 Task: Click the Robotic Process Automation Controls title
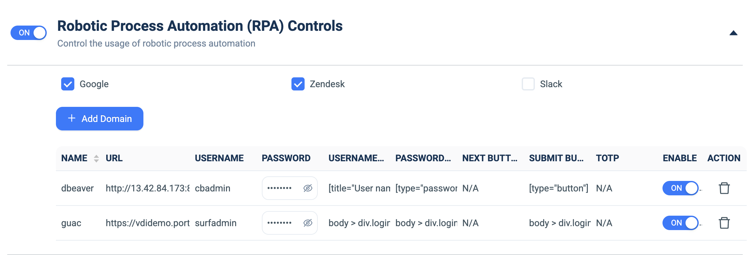click(200, 26)
